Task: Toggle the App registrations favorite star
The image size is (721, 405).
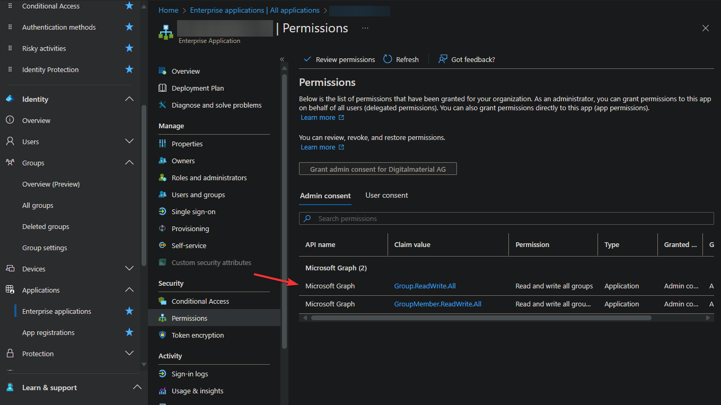Action: pyautogui.click(x=129, y=332)
